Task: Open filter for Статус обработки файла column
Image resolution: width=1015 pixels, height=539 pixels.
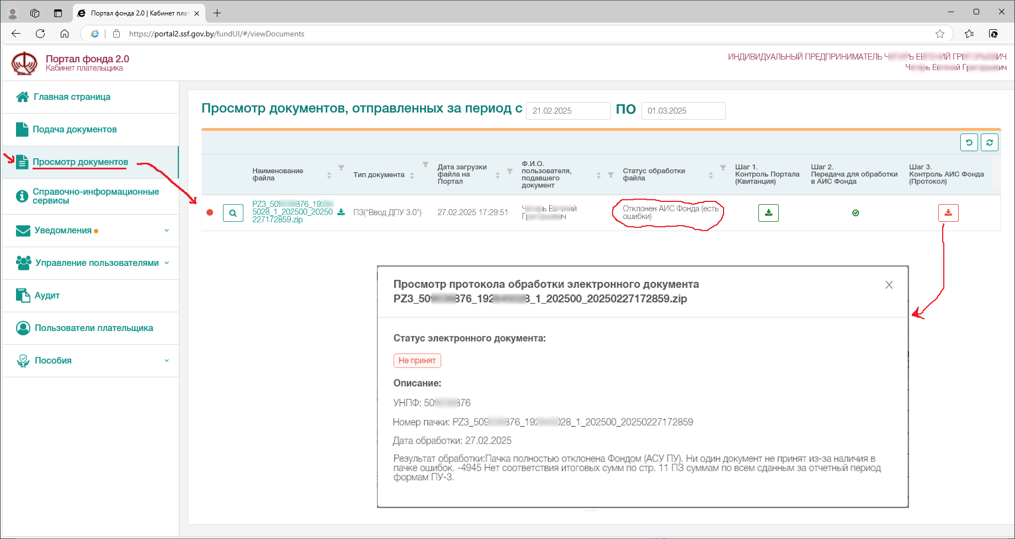Action: pyautogui.click(x=722, y=168)
